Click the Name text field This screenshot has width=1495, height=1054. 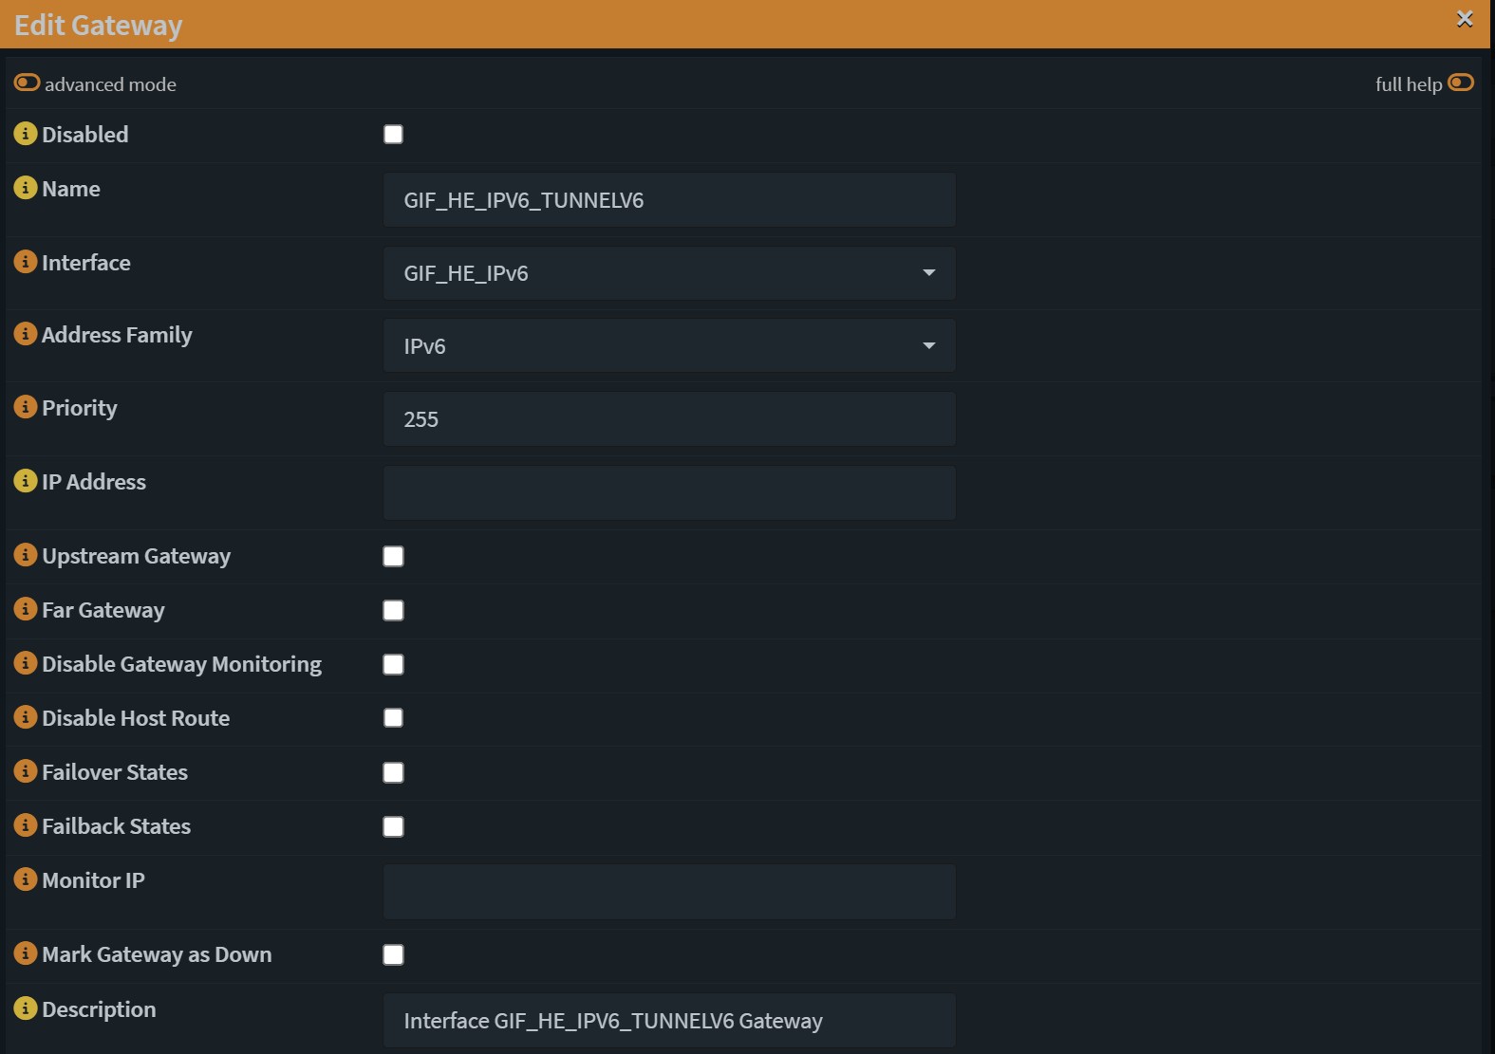point(669,200)
